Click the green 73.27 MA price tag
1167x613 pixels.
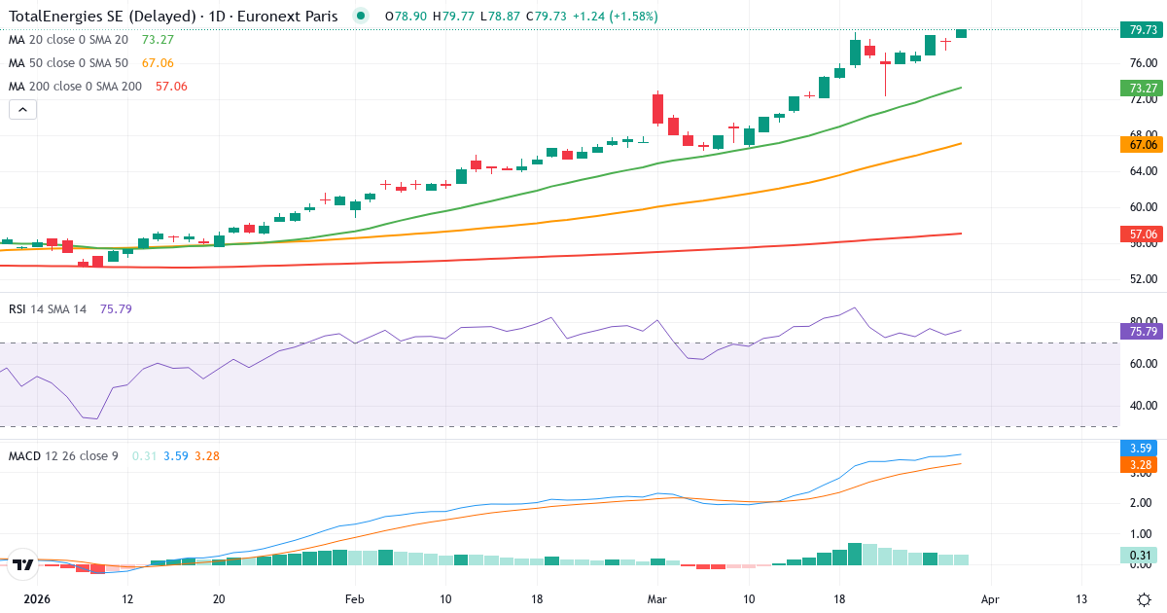point(1142,89)
